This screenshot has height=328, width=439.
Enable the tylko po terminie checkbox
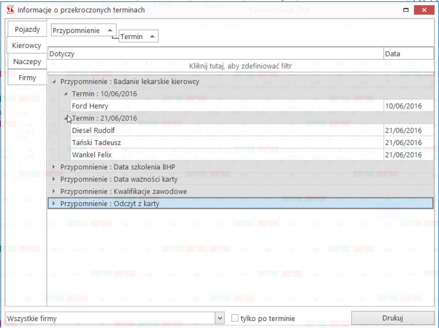(x=235, y=318)
